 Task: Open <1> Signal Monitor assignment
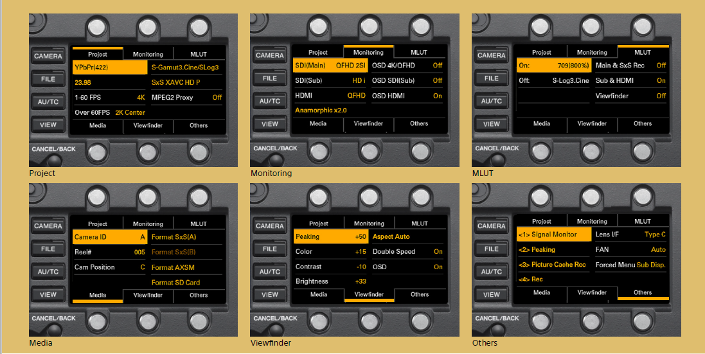click(553, 235)
